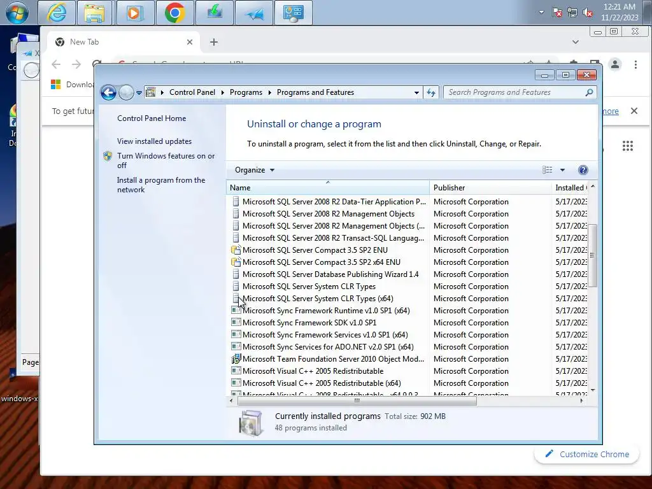This screenshot has height=489, width=652.
Task: Open the Action Center flag tray icon
Action: point(557,13)
